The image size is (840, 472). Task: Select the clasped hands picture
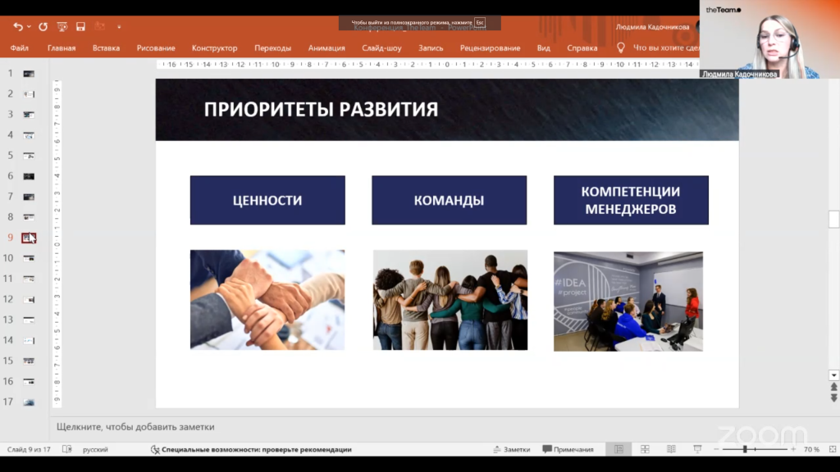[x=267, y=300]
